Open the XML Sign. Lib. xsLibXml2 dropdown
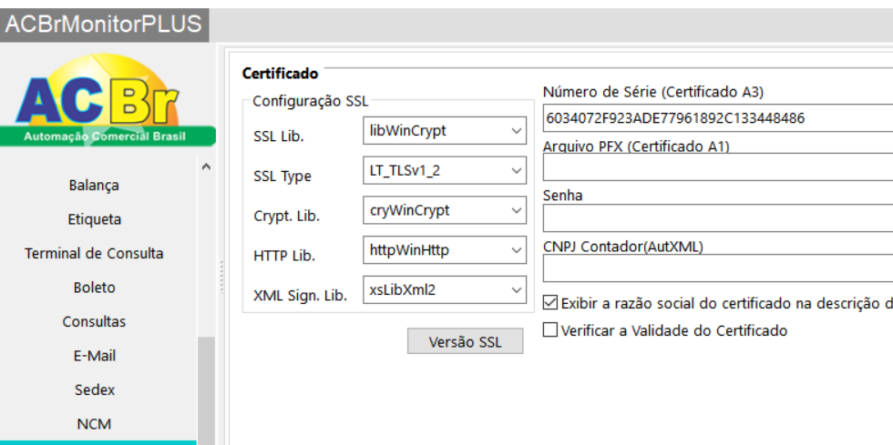893x445 pixels. tap(445, 290)
